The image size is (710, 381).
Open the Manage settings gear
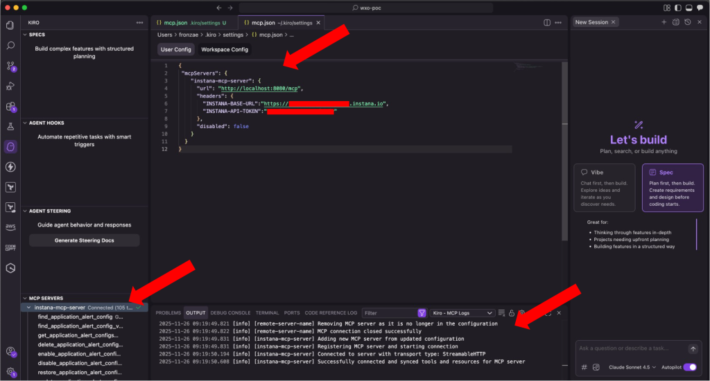(x=10, y=372)
